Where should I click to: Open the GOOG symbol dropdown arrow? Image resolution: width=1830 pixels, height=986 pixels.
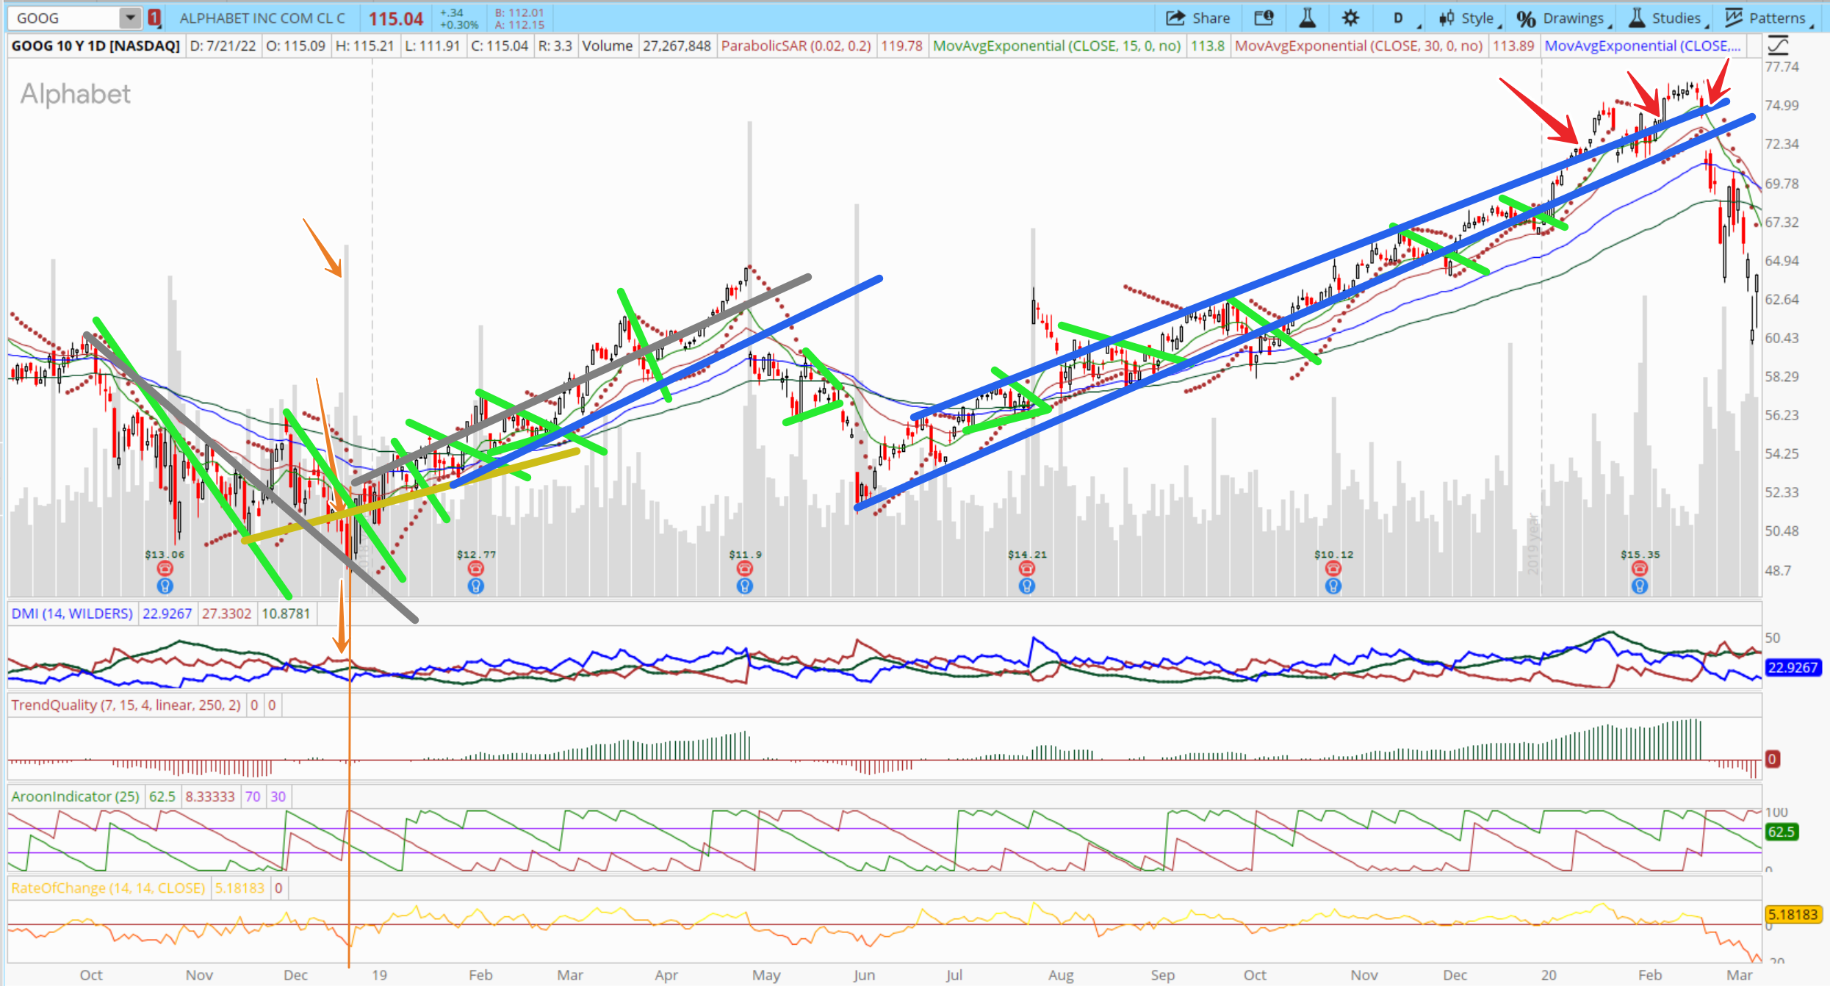(x=130, y=18)
